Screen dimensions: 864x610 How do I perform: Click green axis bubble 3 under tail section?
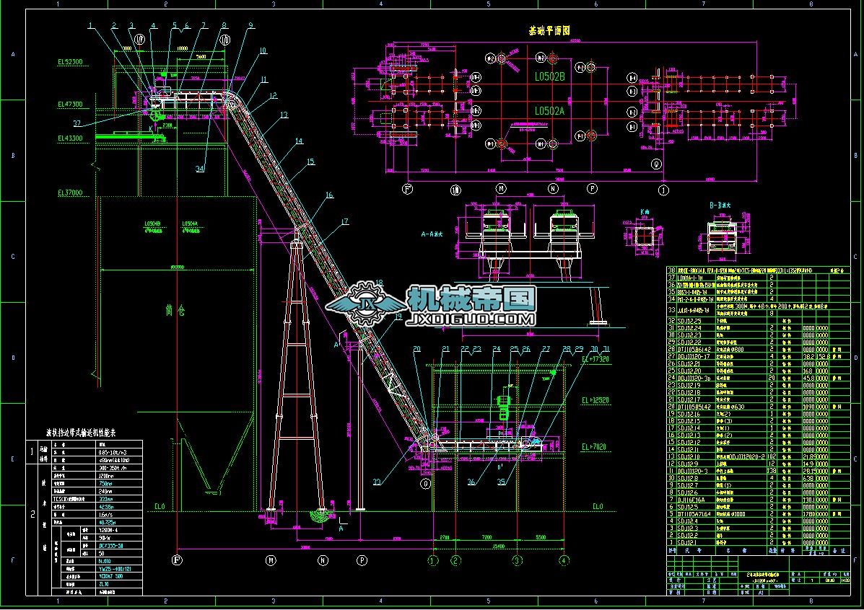tap(517, 560)
